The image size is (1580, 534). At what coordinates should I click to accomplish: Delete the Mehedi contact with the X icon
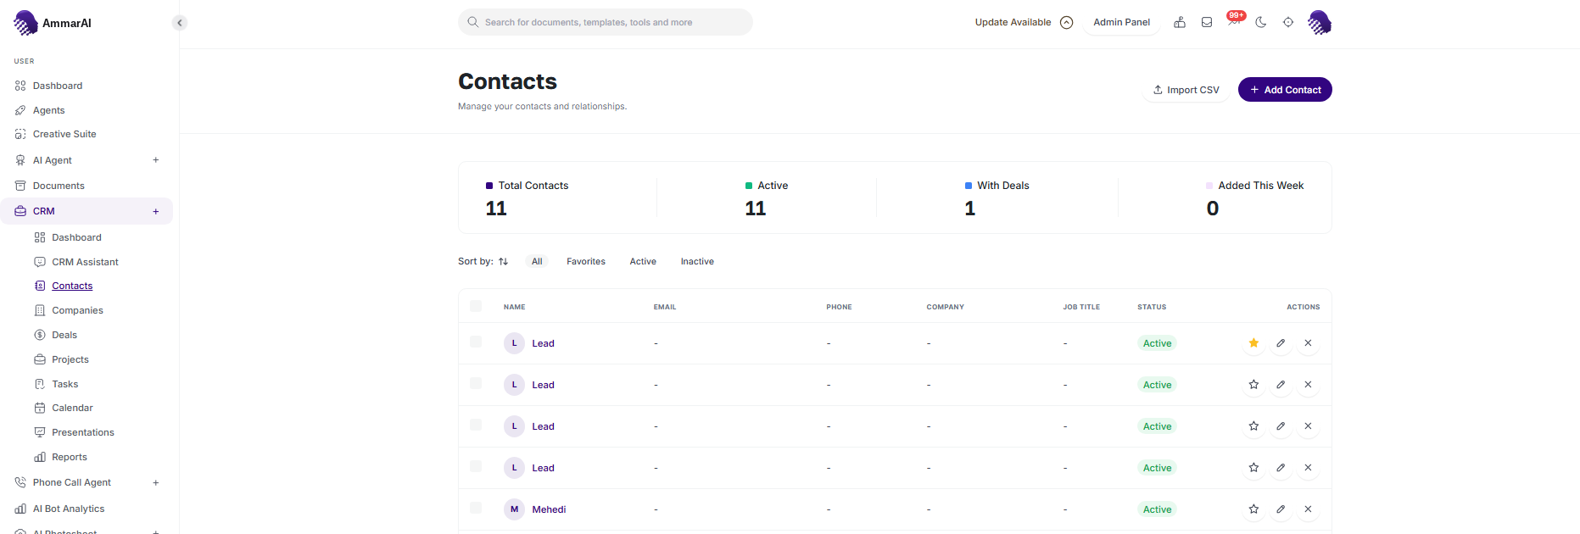[x=1308, y=509]
